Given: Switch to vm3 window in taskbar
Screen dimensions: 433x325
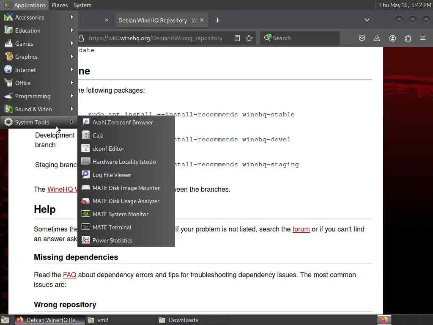Looking at the screenshot, I should click(121, 320).
